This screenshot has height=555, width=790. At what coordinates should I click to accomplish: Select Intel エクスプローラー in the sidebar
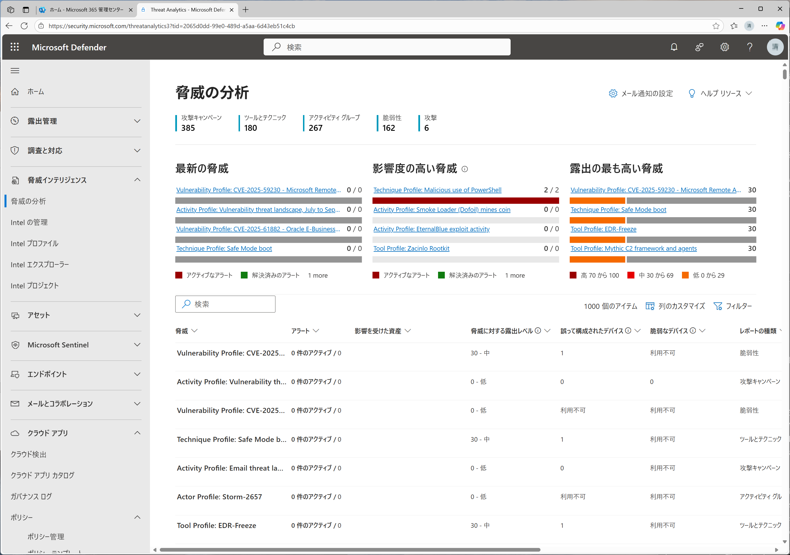[x=40, y=265]
